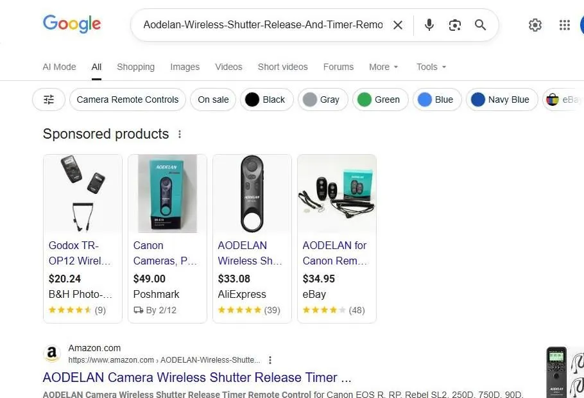This screenshot has height=398, width=584.
Task: Open AODELAN for Canon Rem... title link
Action: point(335,253)
